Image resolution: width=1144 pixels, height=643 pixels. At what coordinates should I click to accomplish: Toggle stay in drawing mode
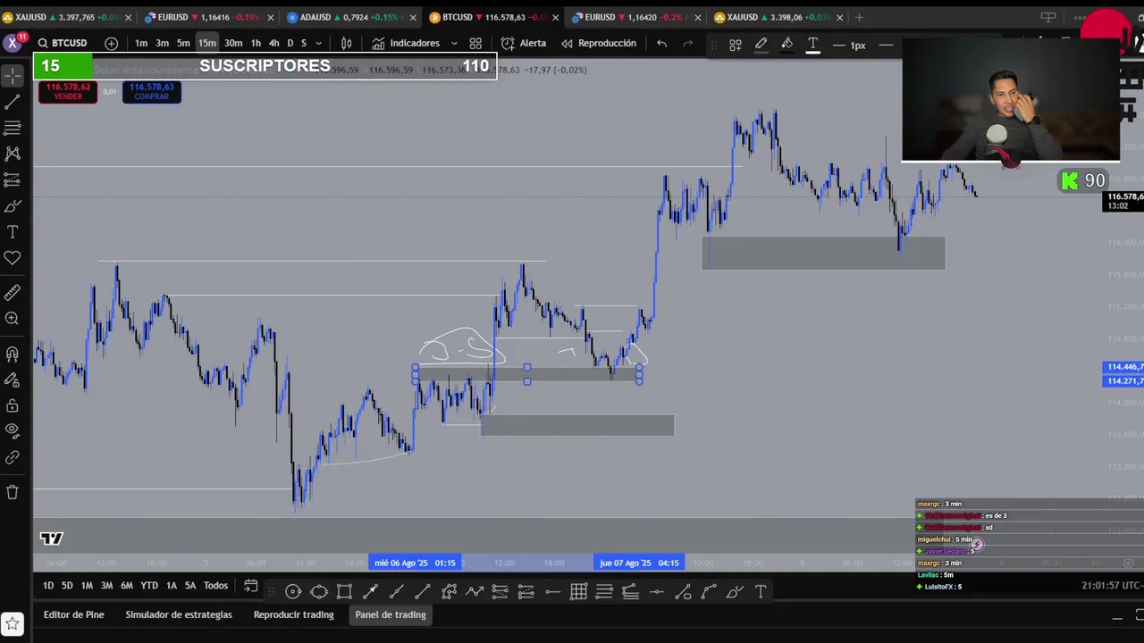(x=13, y=380)
